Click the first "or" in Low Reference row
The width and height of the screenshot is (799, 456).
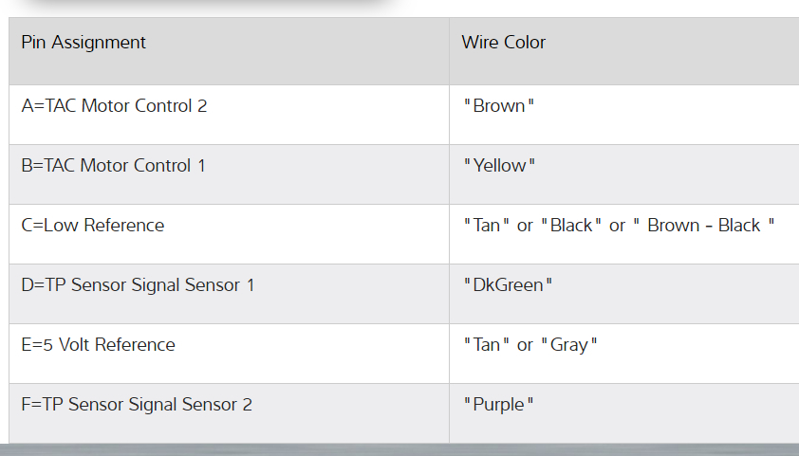[525, 226]
